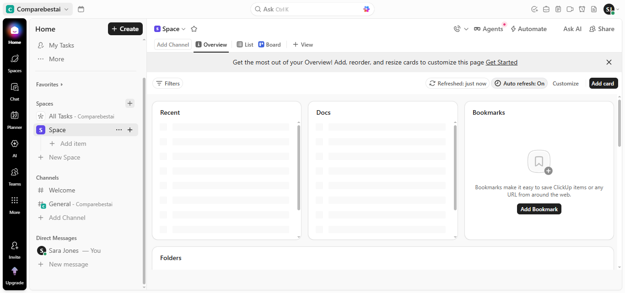Click Refreshed: just now button
This screenshot has height=293, width=625.
coord(458,83)
